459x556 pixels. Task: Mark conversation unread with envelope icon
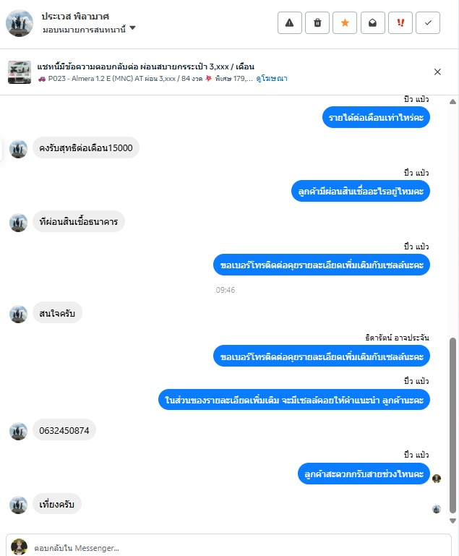(372, 22)
